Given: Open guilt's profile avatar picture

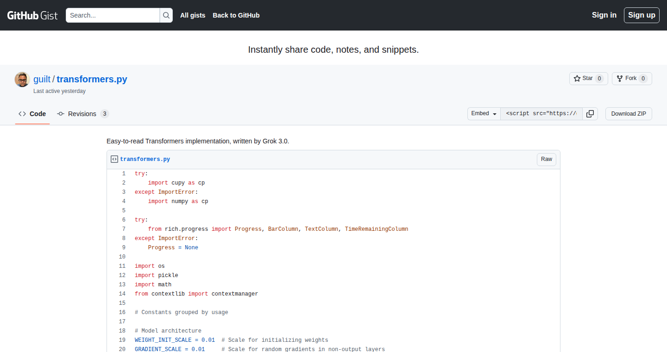Looking at the screenshot, I should point(22,80).
